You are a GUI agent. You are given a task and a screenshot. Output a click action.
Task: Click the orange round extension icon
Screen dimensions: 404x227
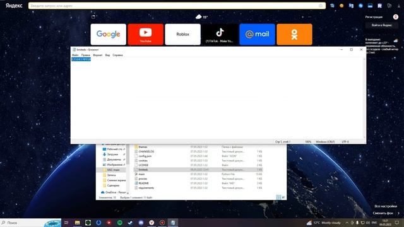(x=342, y=6)
